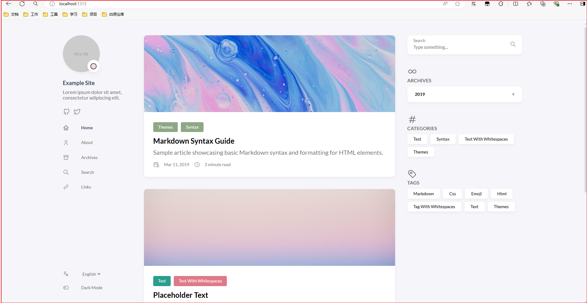This screenshot has height=303, width=587.
Task: Click the Type something search field
Action: coord(457,47)
